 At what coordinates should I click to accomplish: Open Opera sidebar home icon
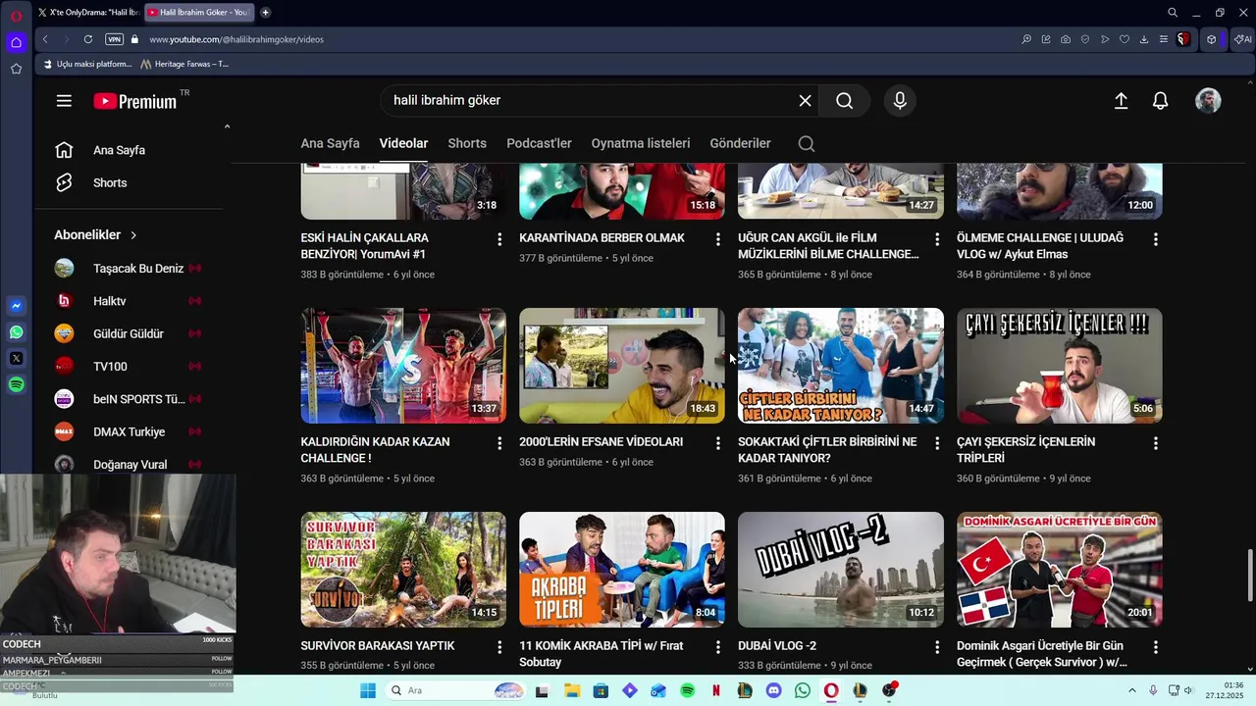(x=17, y=42)
